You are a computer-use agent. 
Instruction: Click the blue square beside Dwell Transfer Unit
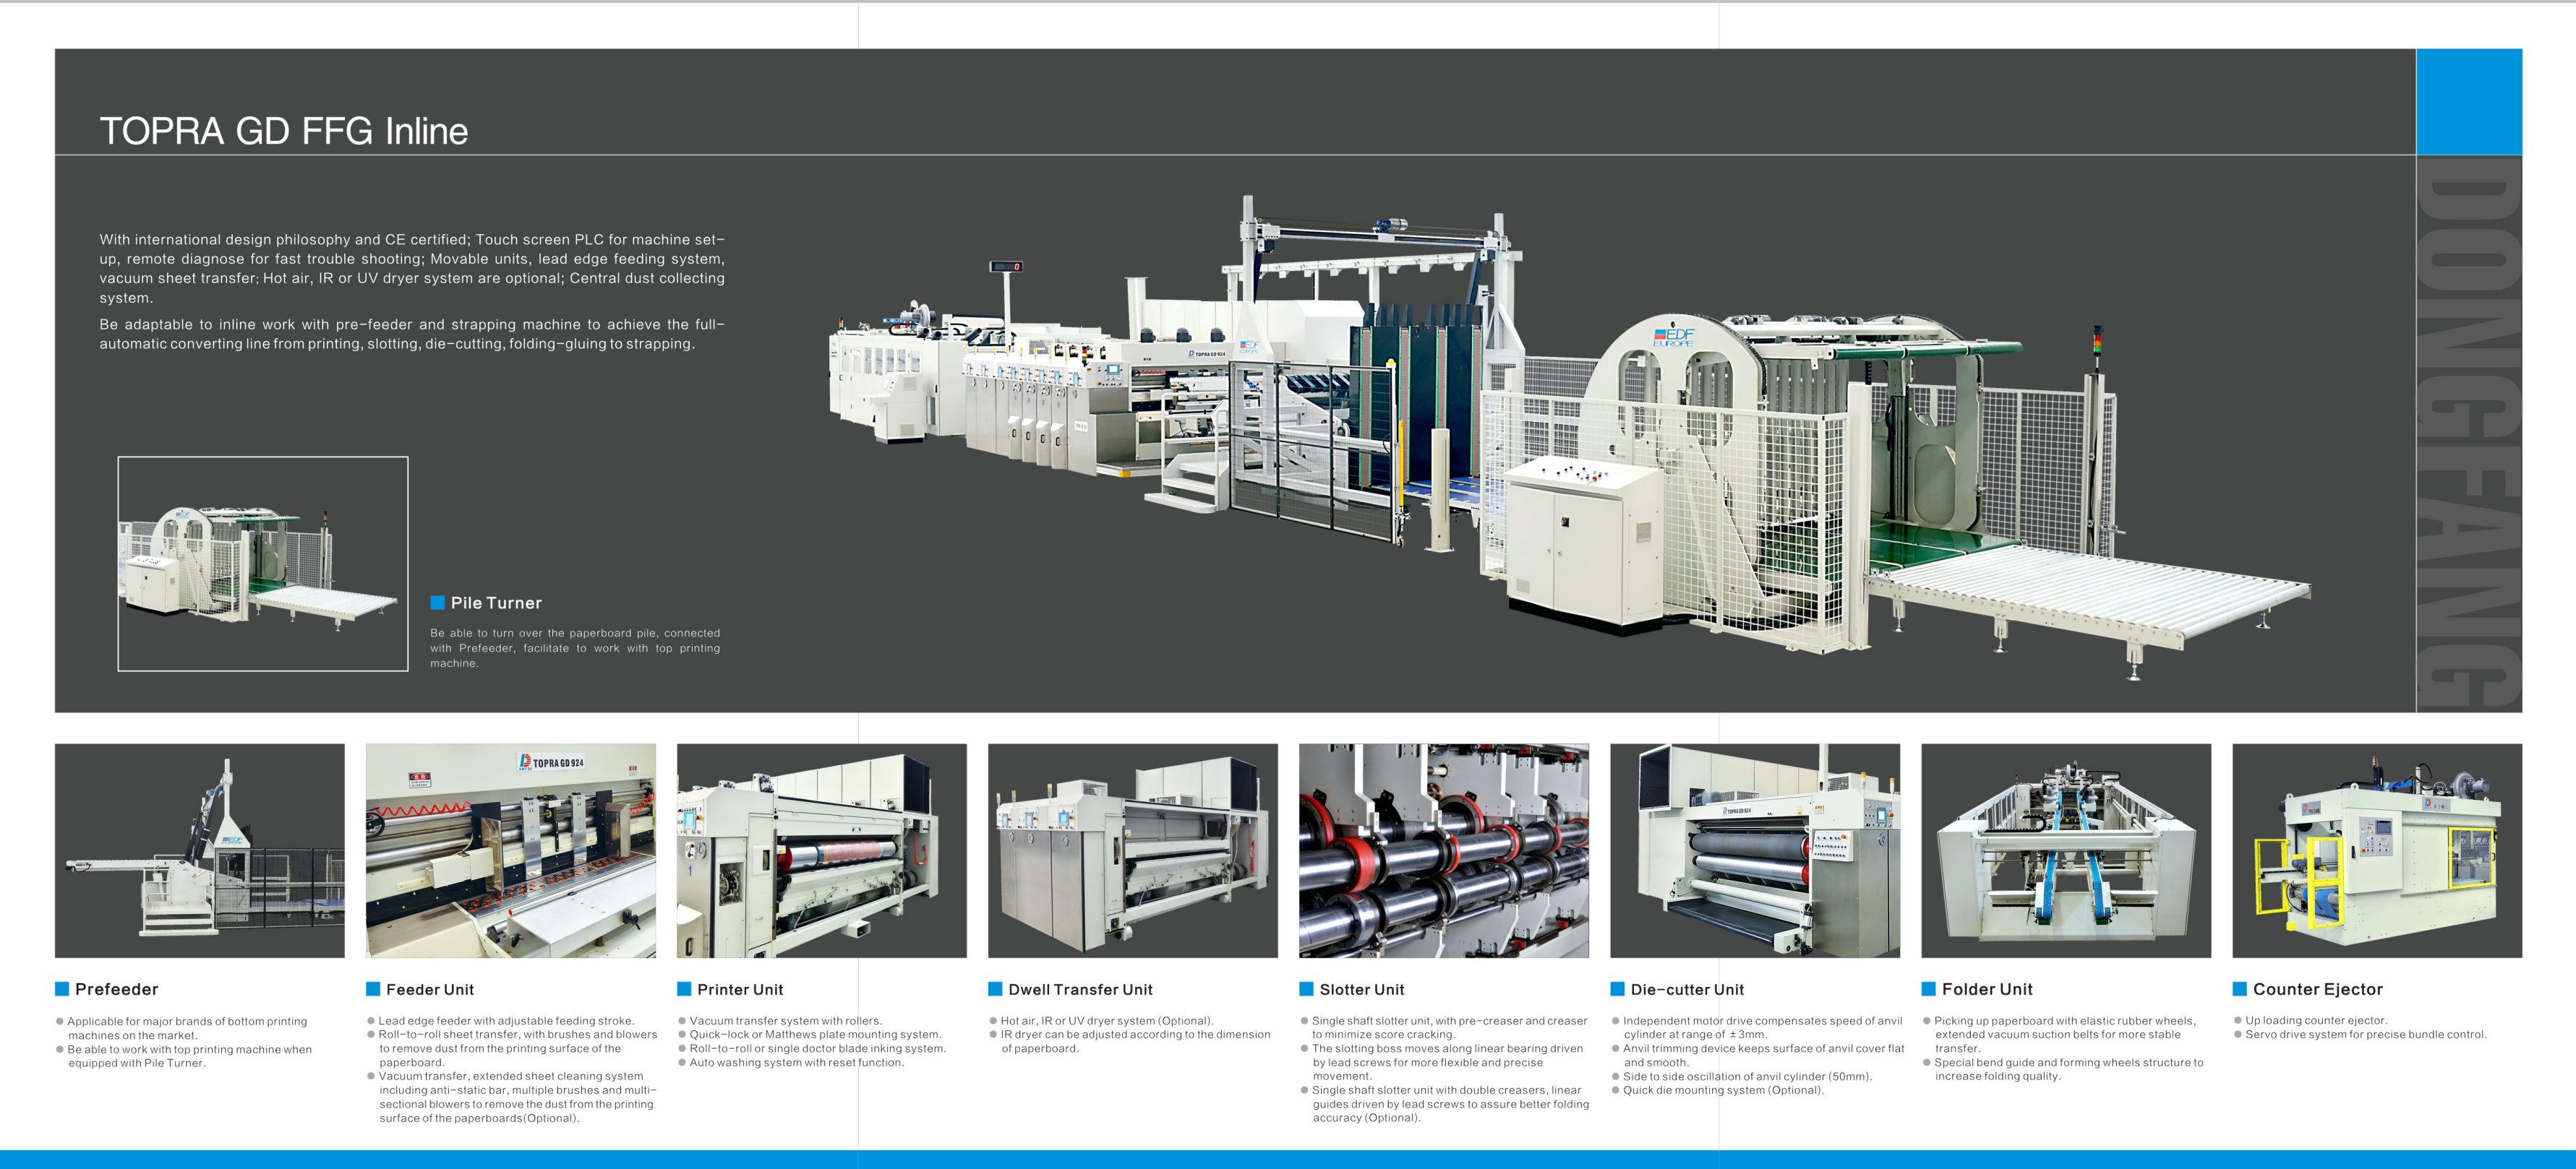click(995, 989)
